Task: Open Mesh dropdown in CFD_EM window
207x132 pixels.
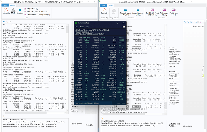Action: click(x=114, y=11)
